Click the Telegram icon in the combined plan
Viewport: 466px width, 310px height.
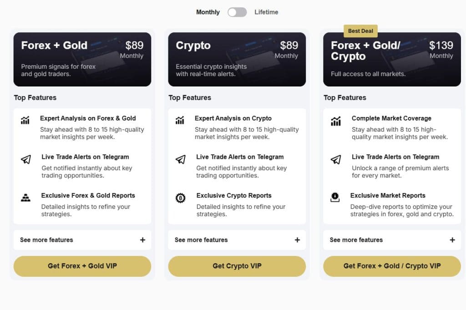(336, 159)
